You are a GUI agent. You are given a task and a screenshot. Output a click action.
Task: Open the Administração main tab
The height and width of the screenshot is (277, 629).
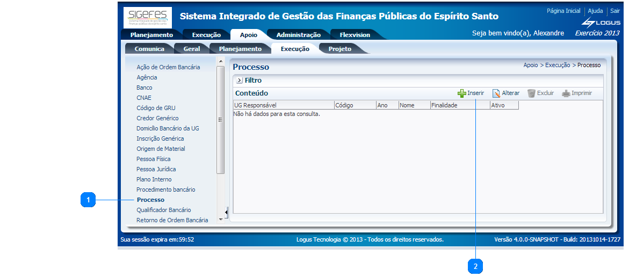298,35
